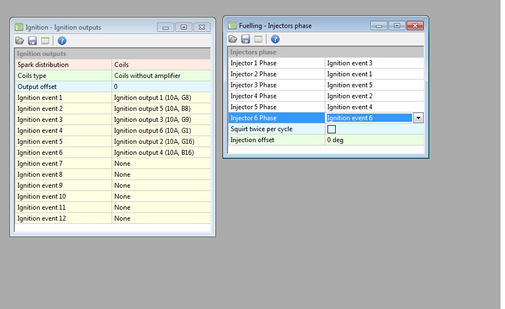This screenshot has width=505, height=309.
Task: Select the Ignition event 1 output value
Action: point(160,98)
